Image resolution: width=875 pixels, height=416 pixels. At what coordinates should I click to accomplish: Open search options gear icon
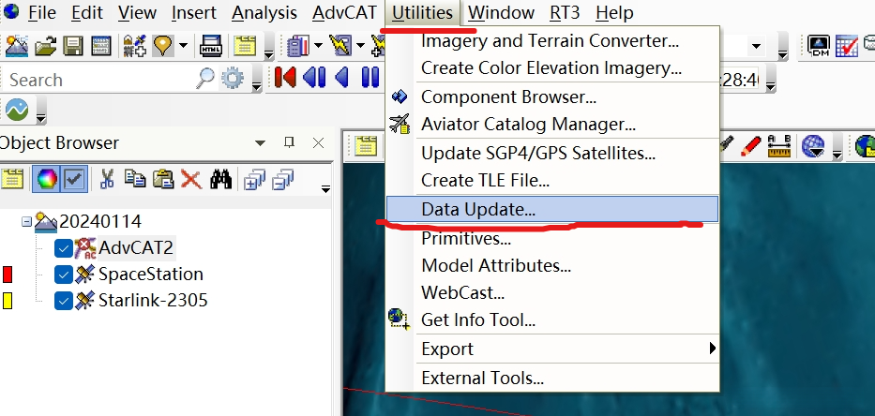point(233,79)
